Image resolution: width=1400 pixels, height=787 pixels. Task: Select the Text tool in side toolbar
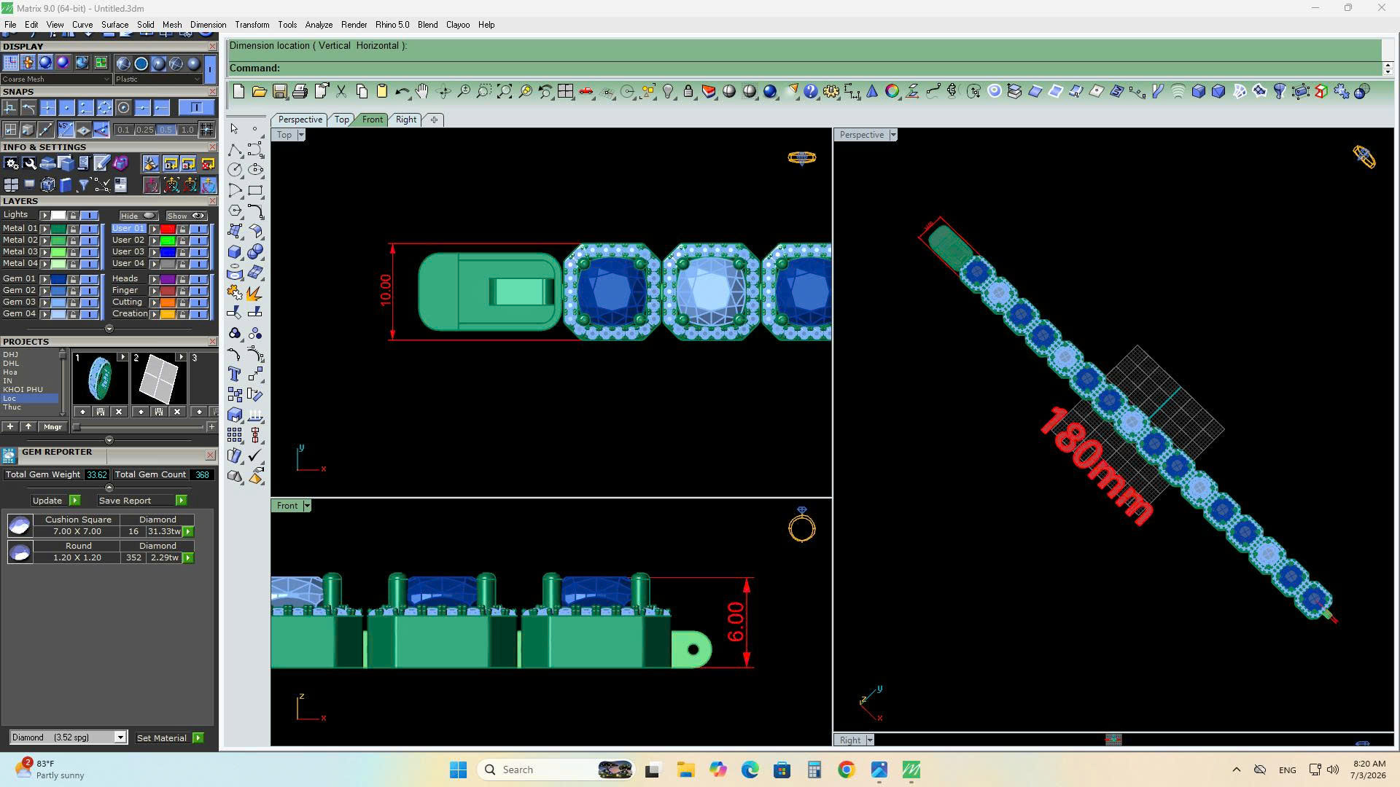pos(234,374)
